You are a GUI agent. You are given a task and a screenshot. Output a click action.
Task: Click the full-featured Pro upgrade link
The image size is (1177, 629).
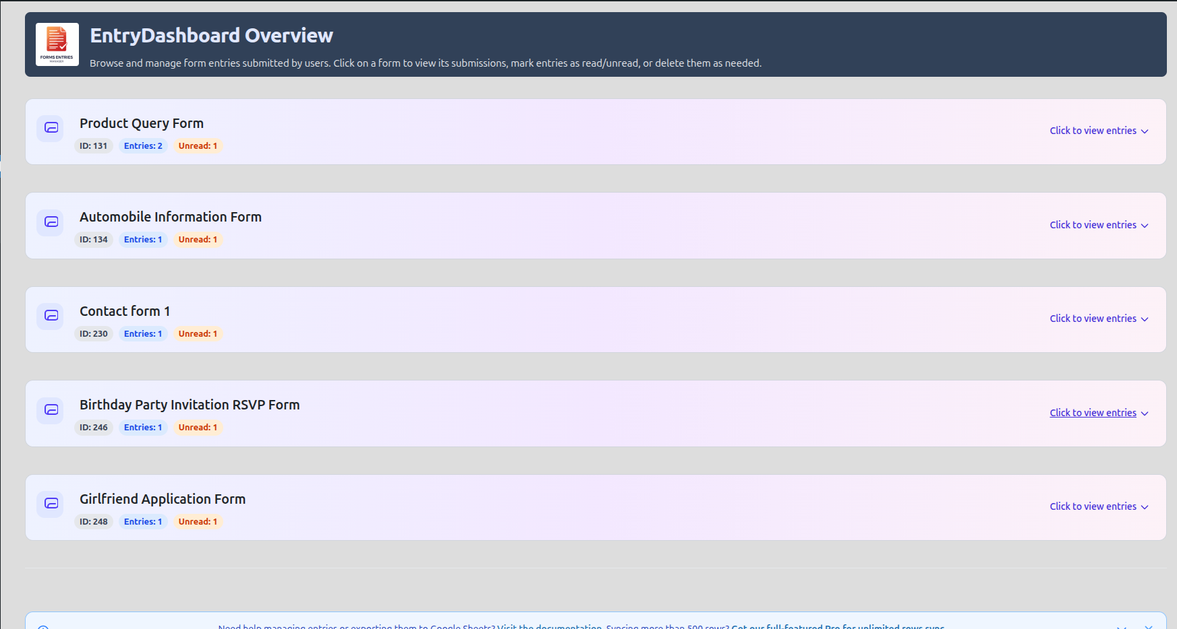click(x=836, y=626)
